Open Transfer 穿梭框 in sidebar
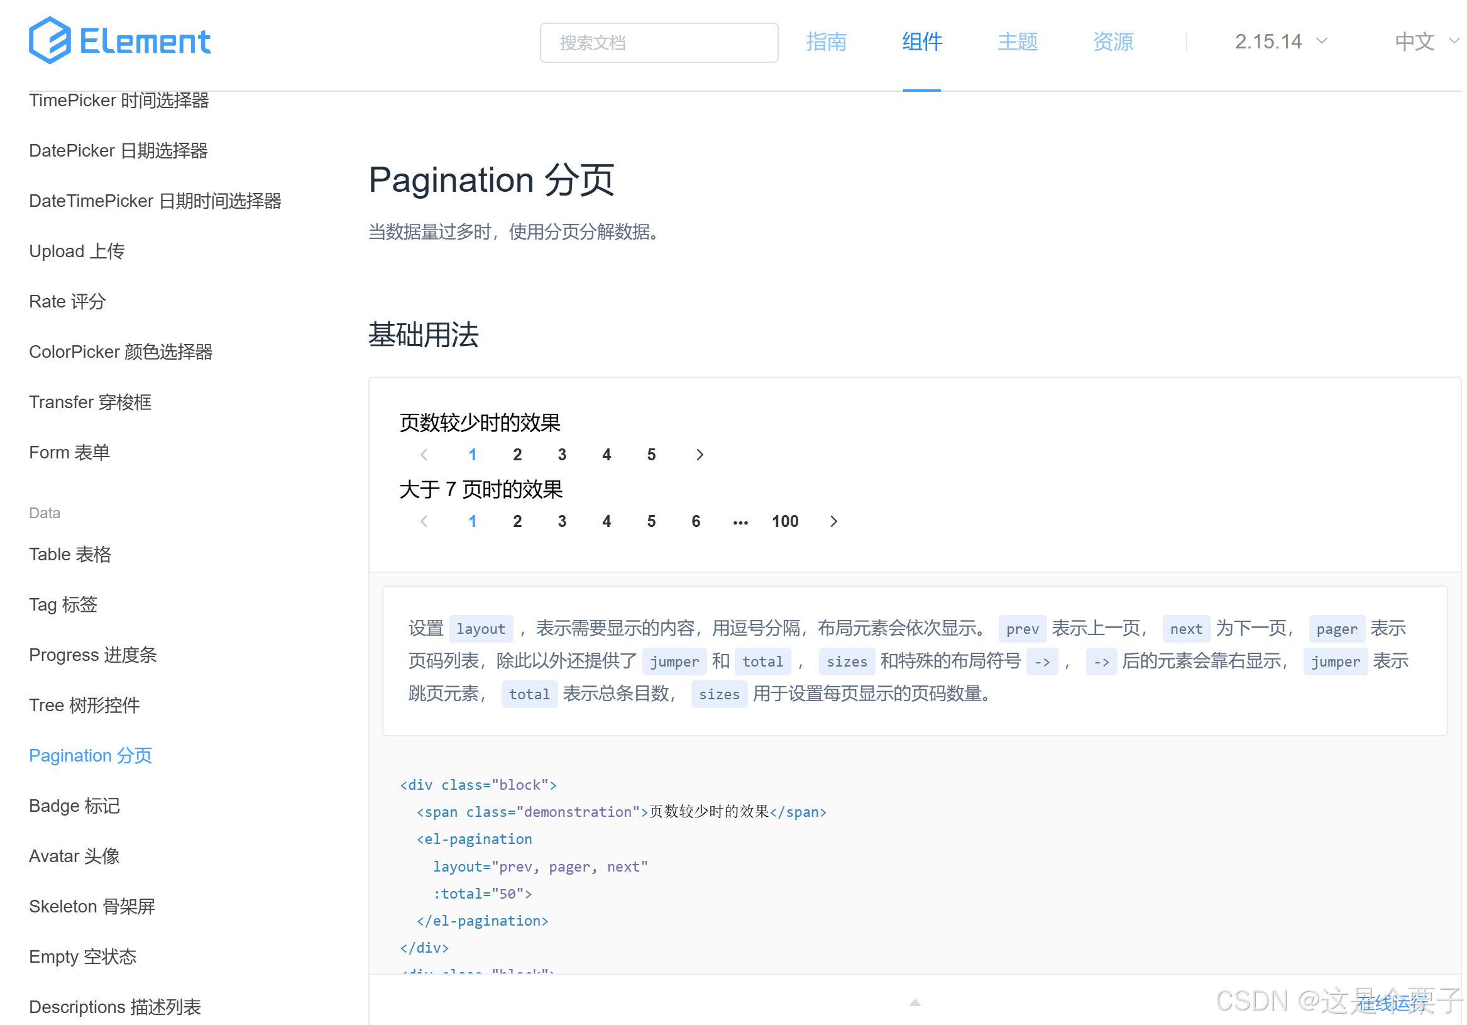This screenshot has height=1025, width=1467. (x=90, y=402)
